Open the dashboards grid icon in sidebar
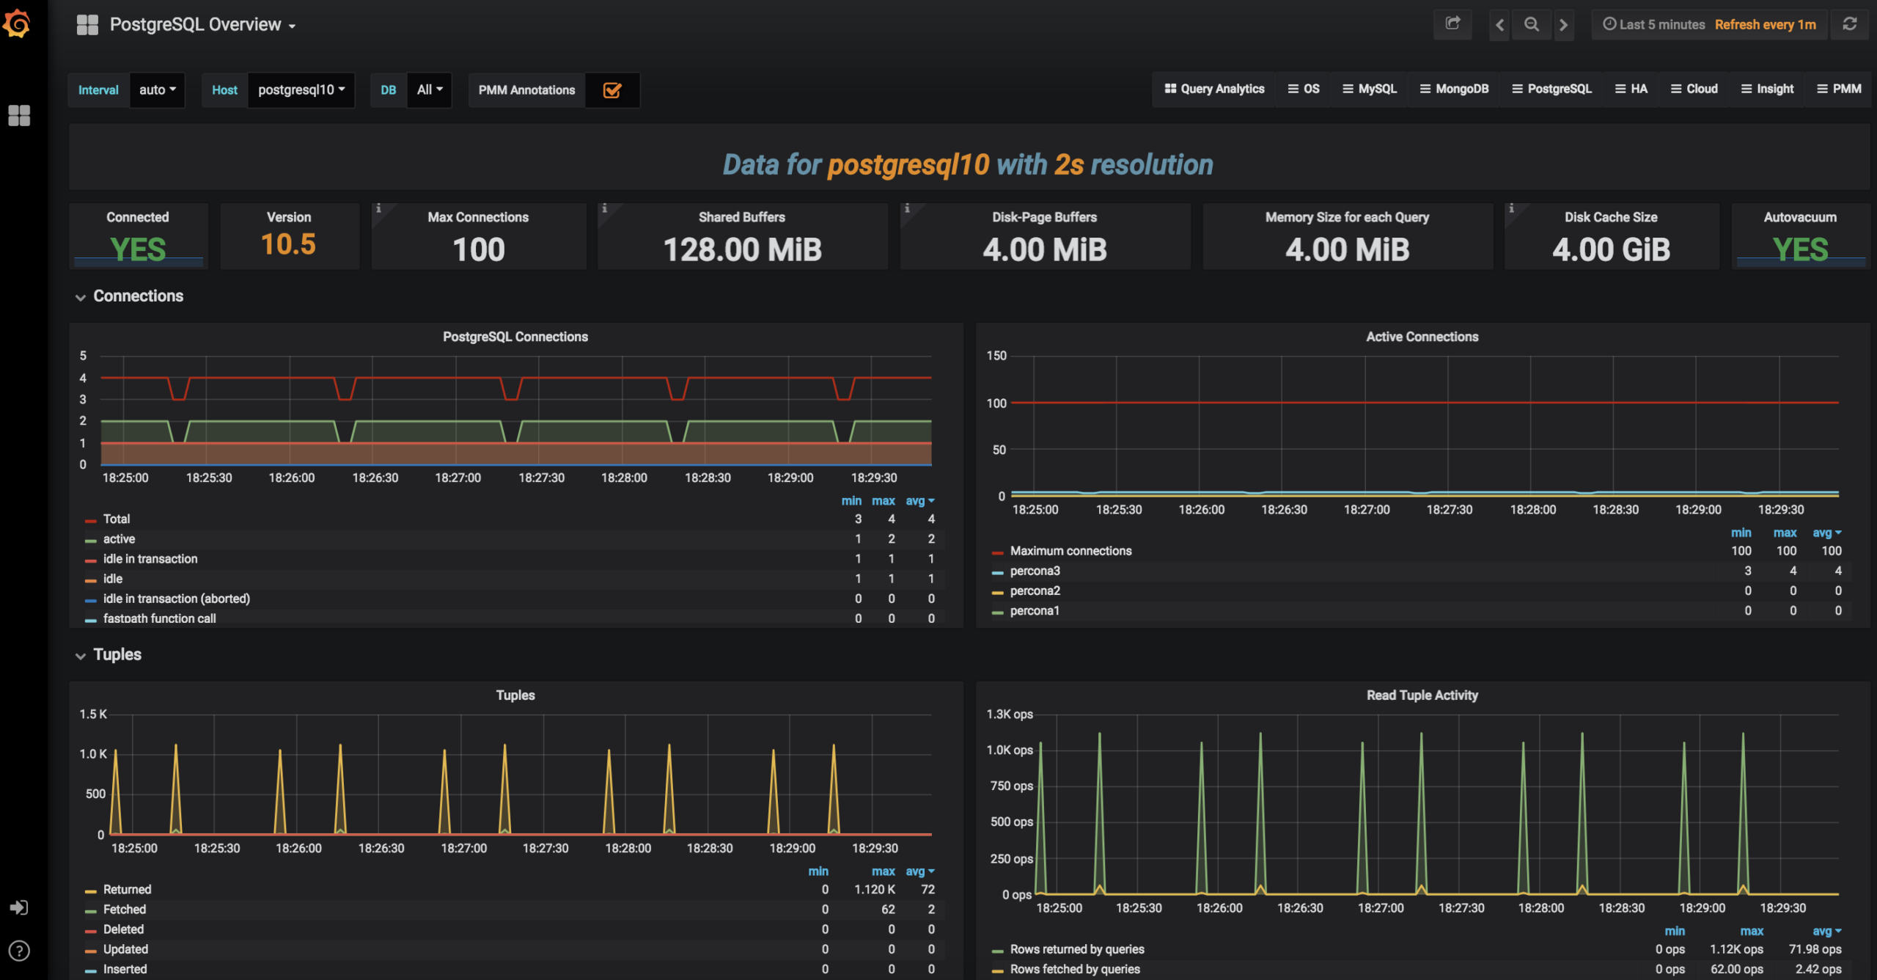This screenshot has width=1877, height=980. (19, 115)
